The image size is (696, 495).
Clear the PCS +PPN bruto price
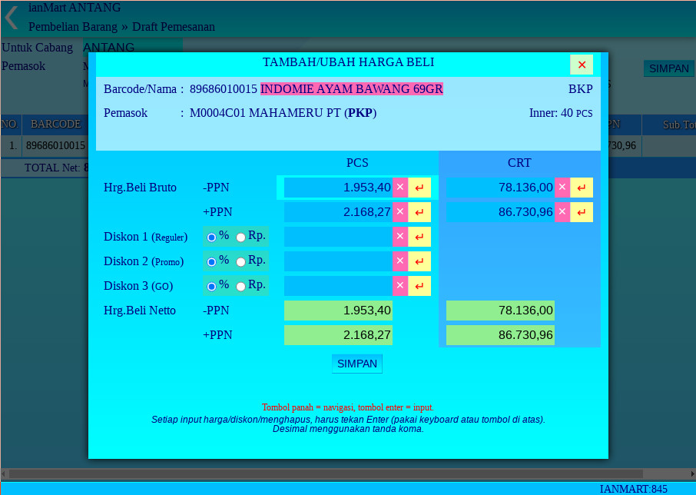(x=399, y=212)
